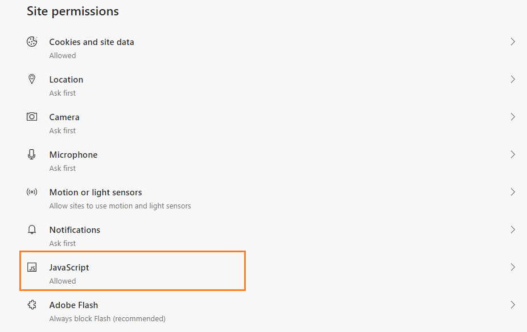Click the Motion or light sensors icon
527x332 pixels.
pos(32,192)
